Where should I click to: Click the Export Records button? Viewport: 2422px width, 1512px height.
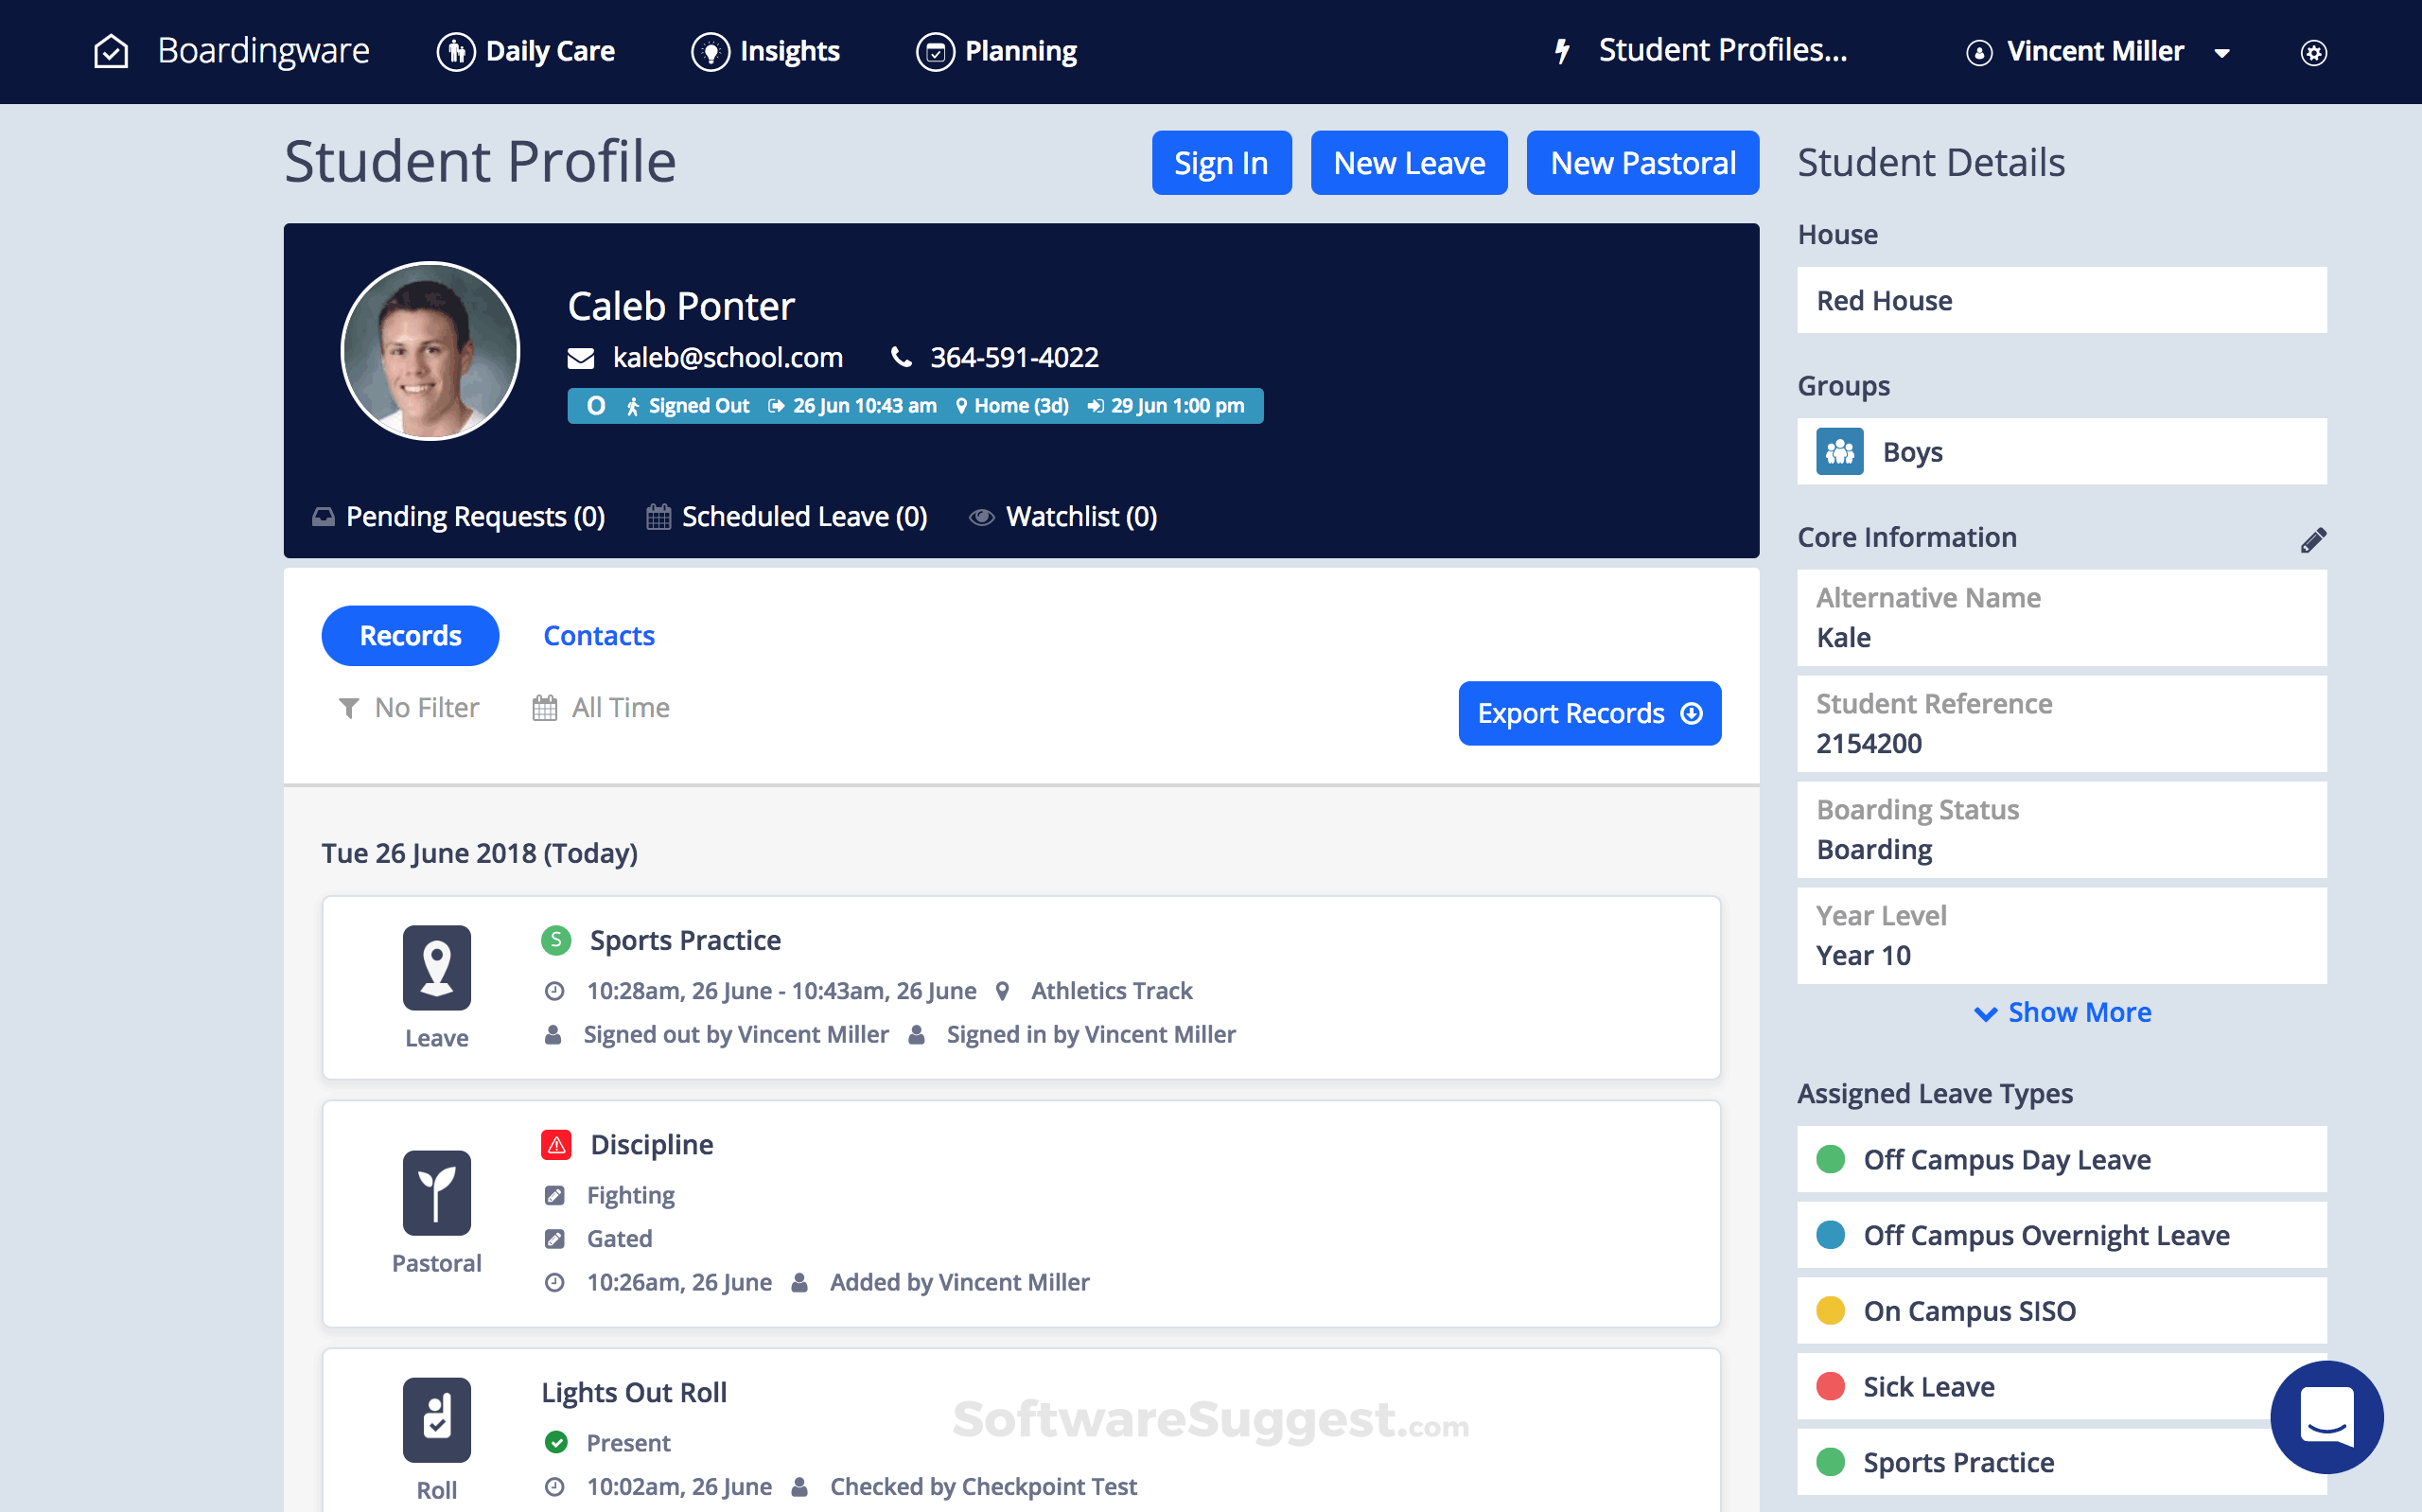pos(1588,713)
